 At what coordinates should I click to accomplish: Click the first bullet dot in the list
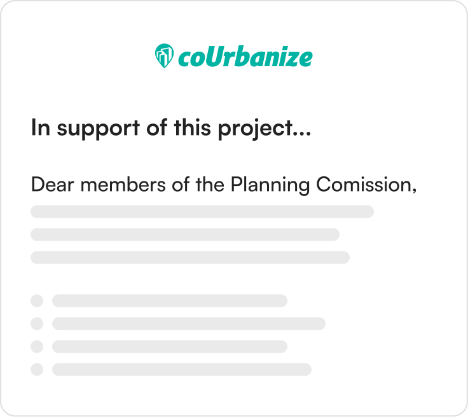tap(37, 300)
